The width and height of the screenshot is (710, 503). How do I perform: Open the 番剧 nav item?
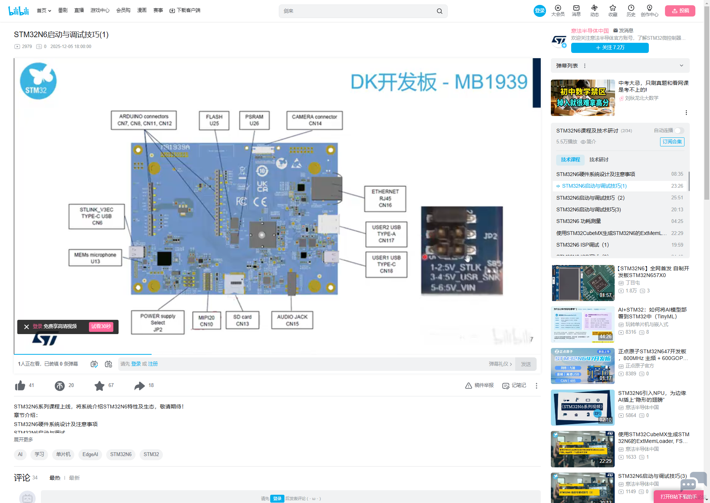point(63,11)
